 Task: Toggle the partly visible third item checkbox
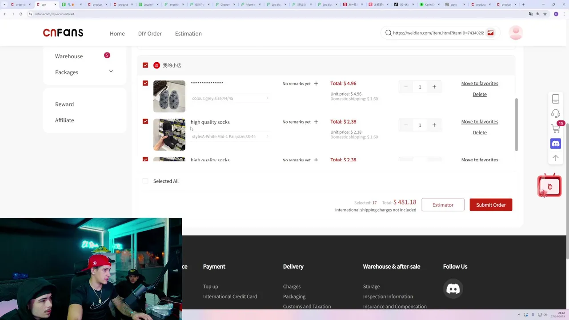145,159
